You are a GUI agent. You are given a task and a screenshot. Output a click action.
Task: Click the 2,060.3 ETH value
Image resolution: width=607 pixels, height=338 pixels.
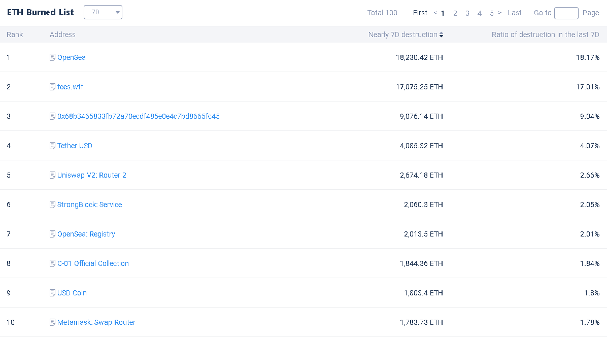click(423, 205)
